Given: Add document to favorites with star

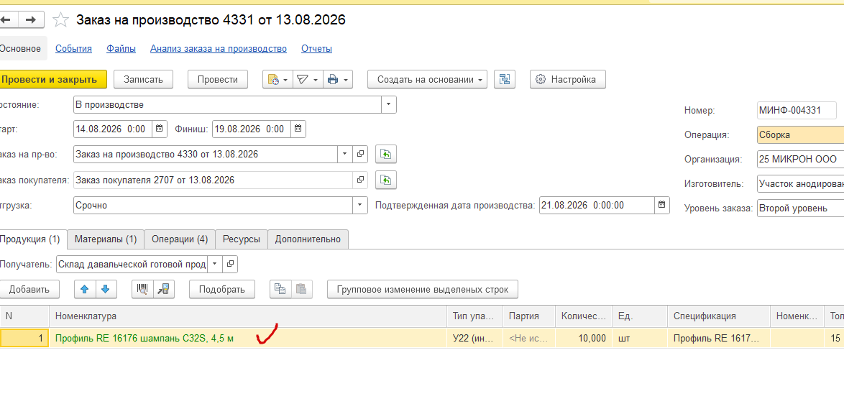Looking at the screenshot, I should coord(61,20).
